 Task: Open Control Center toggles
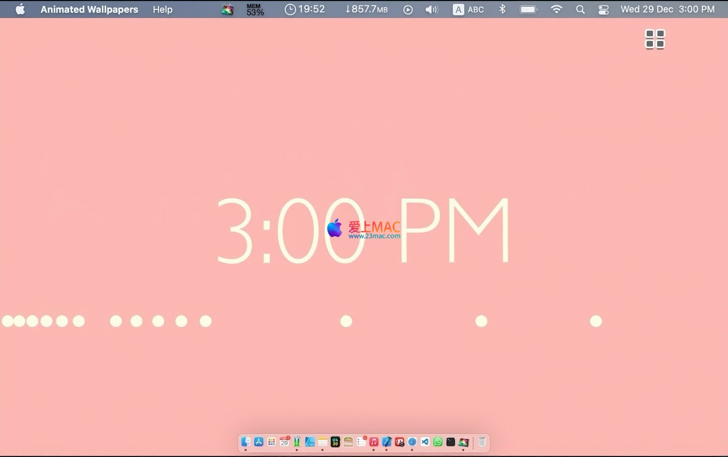tap(603, 9)
